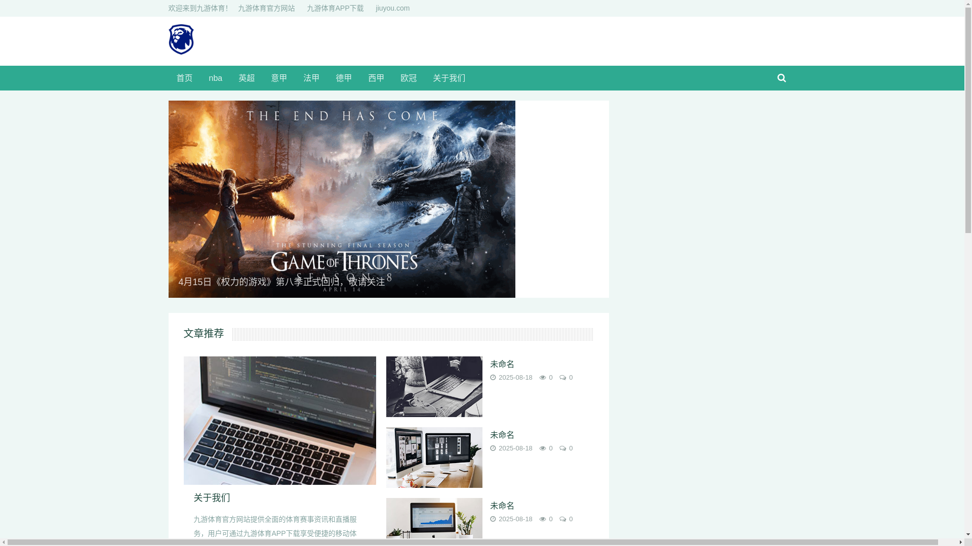
Task: Open the dual iMac monitors thumbnail
Action: tap(434, 458)
